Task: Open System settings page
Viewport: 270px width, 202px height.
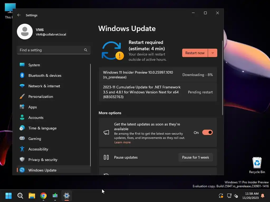Action: tap(54, 65)
